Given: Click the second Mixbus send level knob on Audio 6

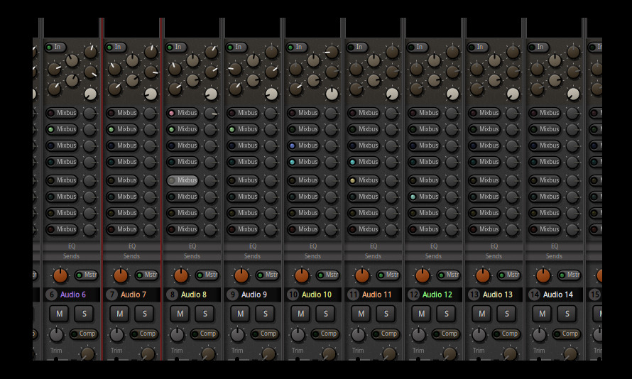Looking at the screenshot, I should click(89, 130).
